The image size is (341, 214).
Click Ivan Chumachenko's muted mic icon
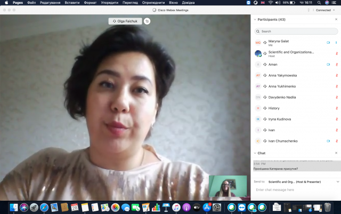(x=337, y=141)
